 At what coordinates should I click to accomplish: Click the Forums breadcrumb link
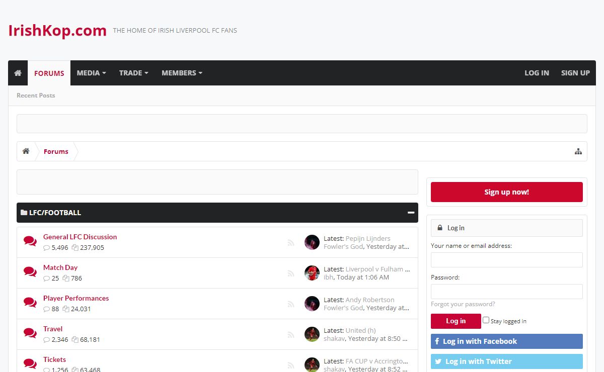coord(56,151)
